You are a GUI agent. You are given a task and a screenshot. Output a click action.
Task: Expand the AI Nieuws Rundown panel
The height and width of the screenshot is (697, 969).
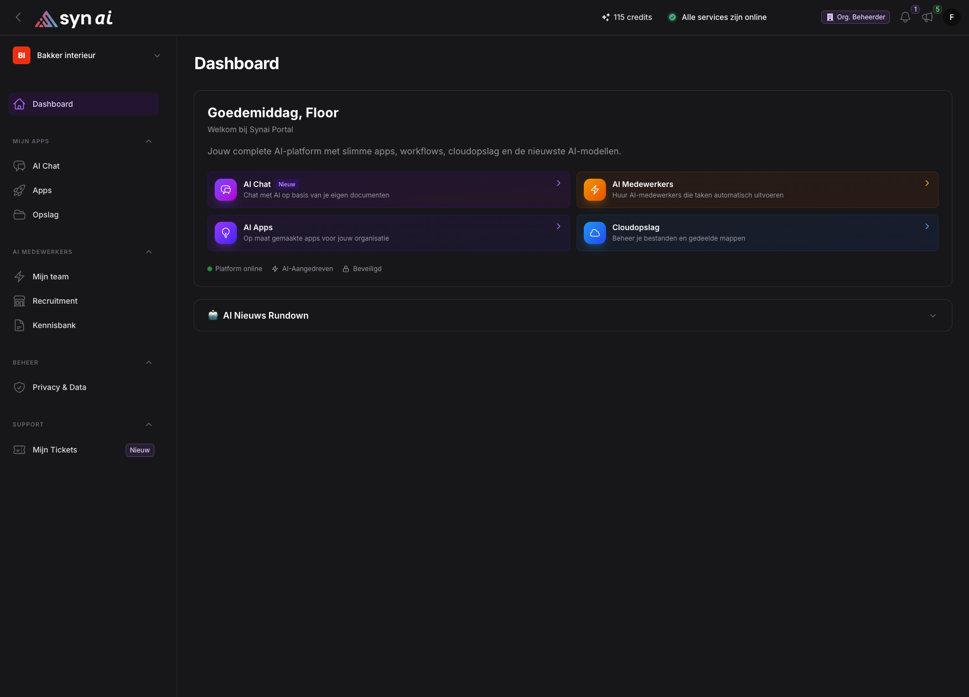point(932,315)
